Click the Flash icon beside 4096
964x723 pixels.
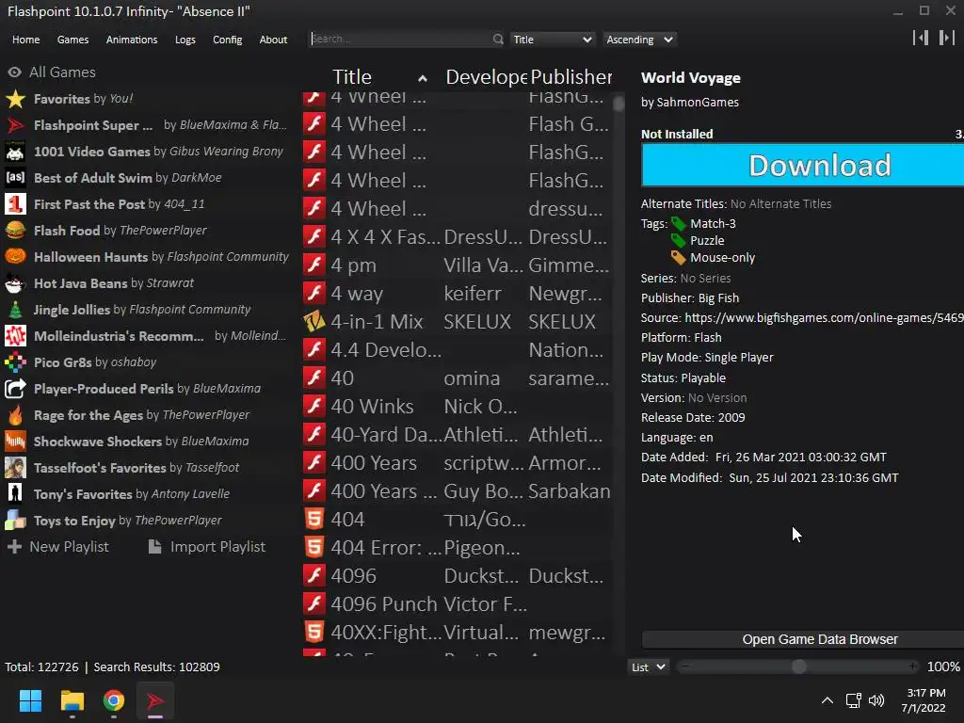click(314, 576)
